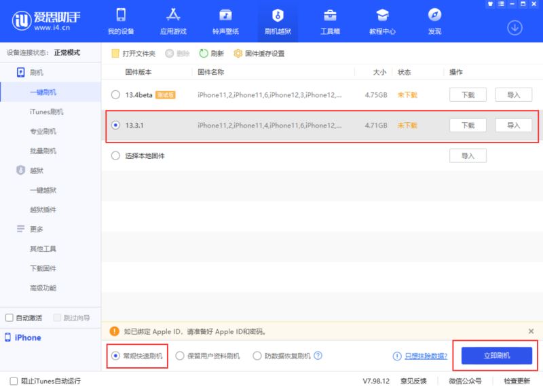
Task: Open the 只想抹除数据? link
Action: pos(426,356)
